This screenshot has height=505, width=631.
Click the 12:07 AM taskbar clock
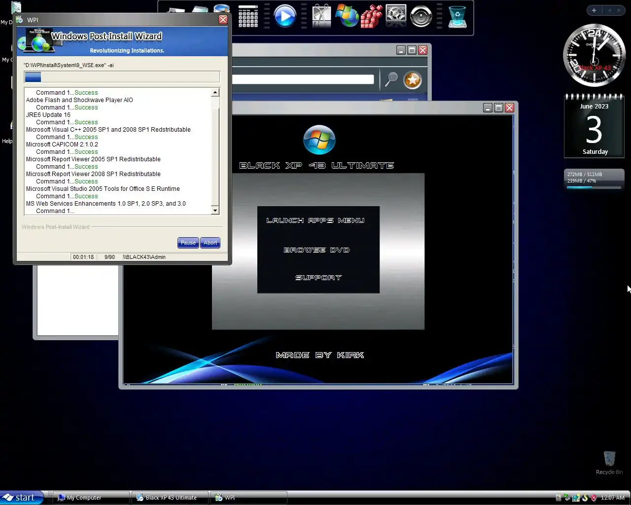[613, 498]
